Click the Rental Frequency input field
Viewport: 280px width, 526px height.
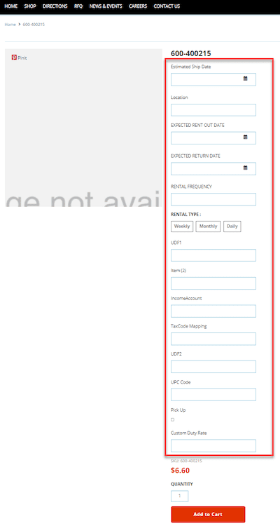pyautogui.click(x=213, y=199)
